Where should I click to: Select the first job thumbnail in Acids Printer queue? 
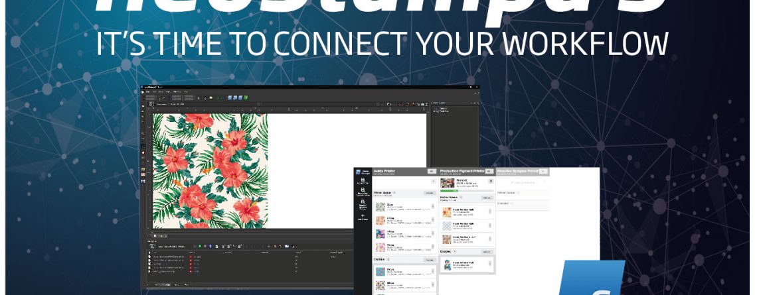pyautogui.click(x=380, y=207)
